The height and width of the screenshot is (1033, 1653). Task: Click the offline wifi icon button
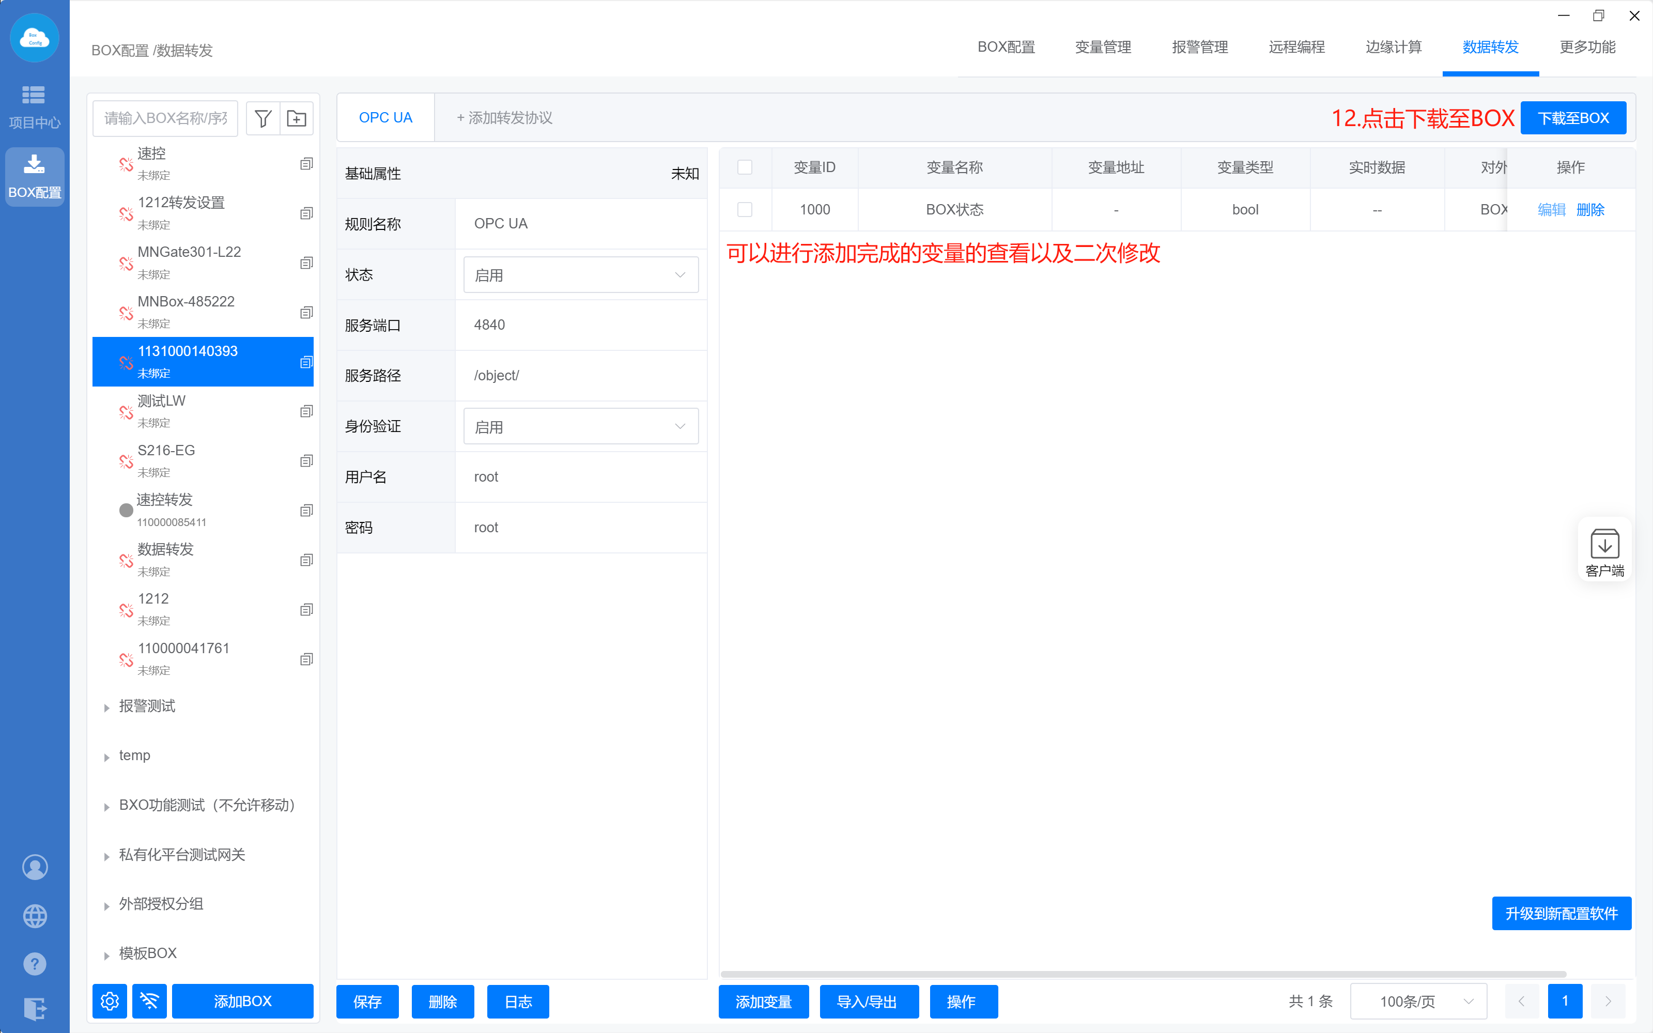tap(149, 1001)
